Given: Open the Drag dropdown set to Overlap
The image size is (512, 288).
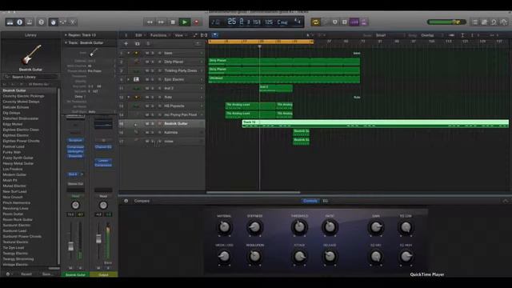Looking at the screenshot, I should (430, 35).
